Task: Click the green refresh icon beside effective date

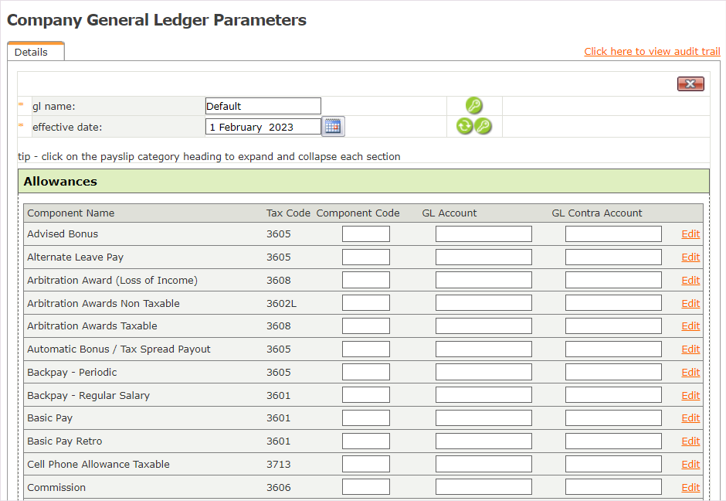Action: point(464,127)
